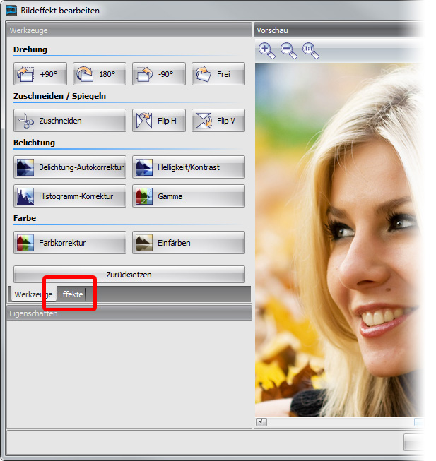Open Histogramm-Korrektur tool
Viewport: 436px width, 461px height.
coord(69,196)
